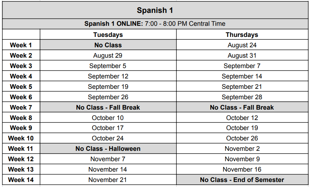Select the Thursdays column header

tap(242, 34)
